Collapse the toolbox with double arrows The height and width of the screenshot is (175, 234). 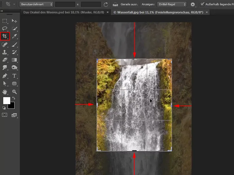2,11
